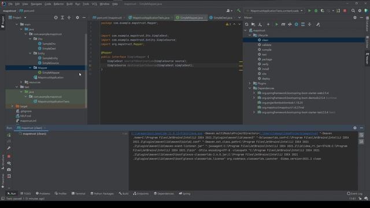370x208 pixels.
Task: Open Event Log
Action: click(354, 194)
